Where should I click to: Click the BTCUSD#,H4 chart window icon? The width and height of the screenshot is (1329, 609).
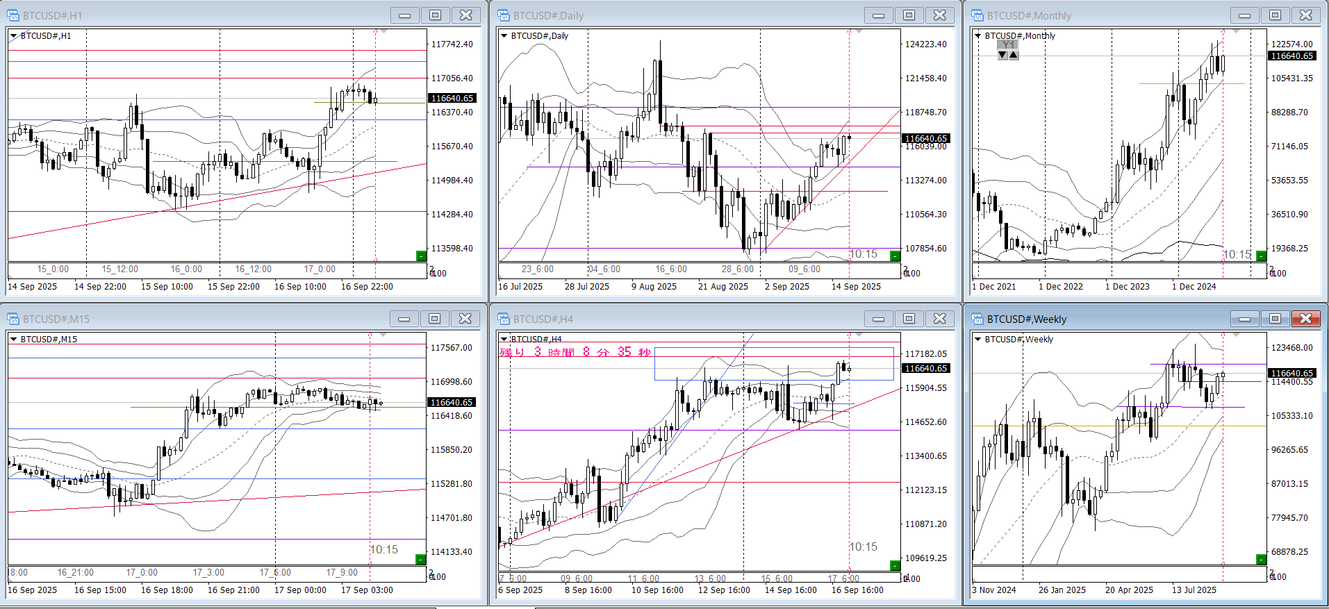coord(504,319)
